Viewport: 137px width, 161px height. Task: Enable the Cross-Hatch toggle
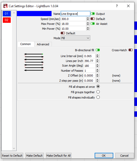pyautogui.click(x=131, y=50)
